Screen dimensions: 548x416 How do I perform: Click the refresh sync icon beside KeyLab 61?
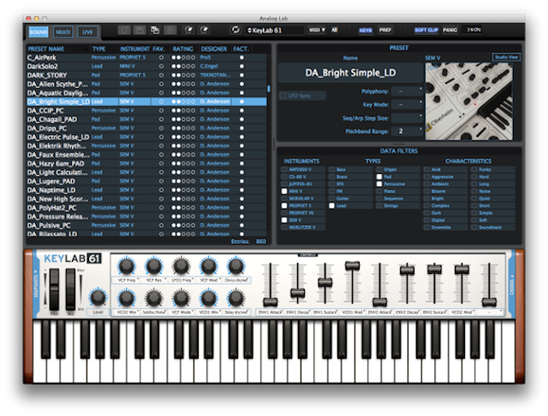tap(236, 30)
